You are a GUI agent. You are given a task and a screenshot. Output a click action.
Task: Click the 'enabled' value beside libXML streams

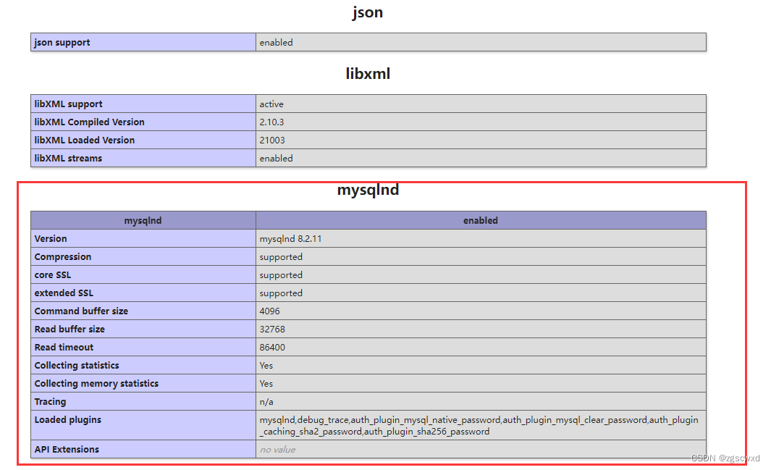tap(276, 159)
